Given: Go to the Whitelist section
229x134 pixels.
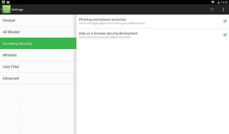Looking at the screenshot, I should point(38,55).
